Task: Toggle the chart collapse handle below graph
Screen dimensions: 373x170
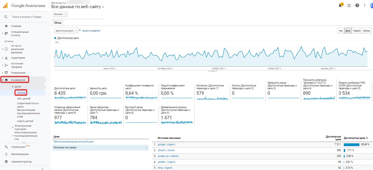Action: (213, 71)
